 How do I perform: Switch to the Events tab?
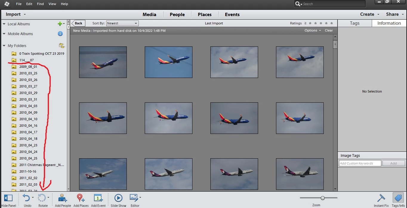[x=232, y=14]
